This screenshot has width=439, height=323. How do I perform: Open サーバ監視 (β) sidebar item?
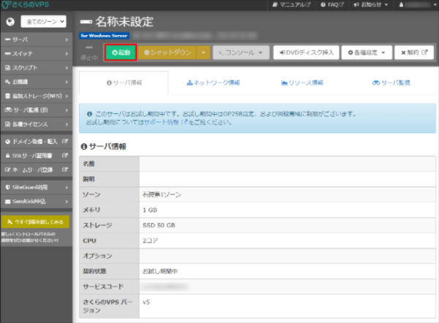pyautogui.click(x=37, y=110)
